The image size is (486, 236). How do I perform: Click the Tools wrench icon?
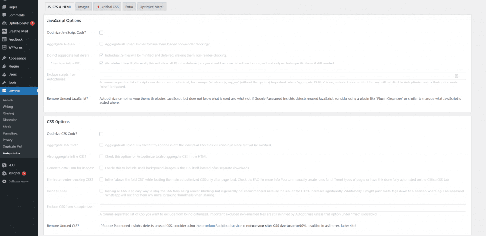pyautogui.click(x=4, y=82)
